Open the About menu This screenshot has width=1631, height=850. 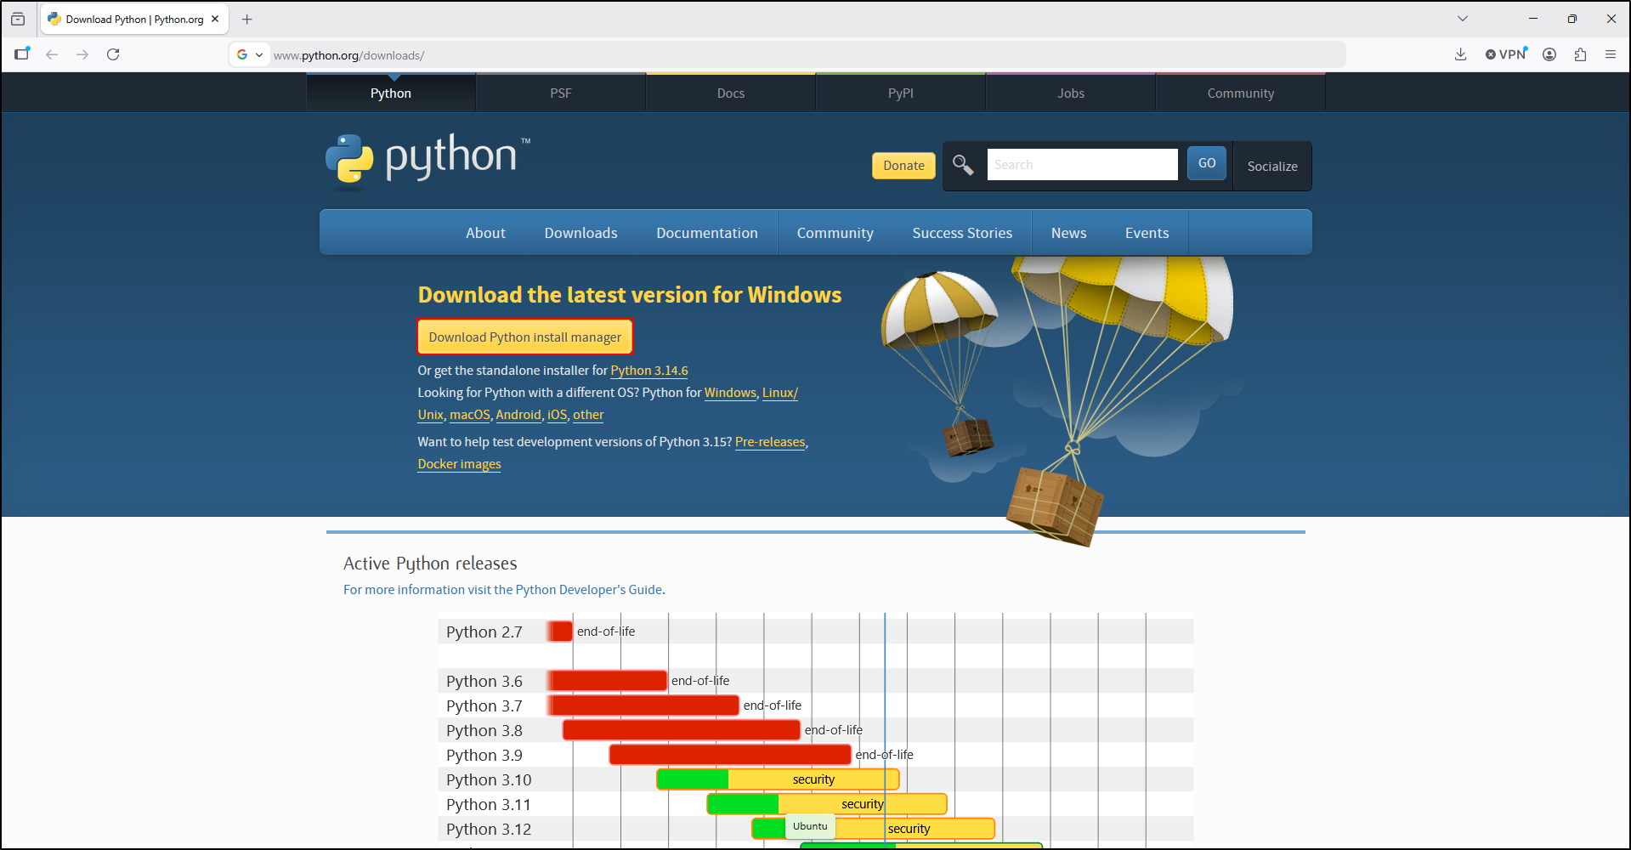coord(485,233)
